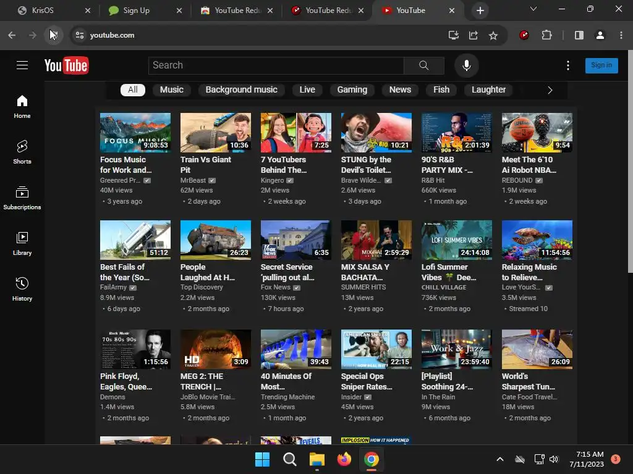This screenshot has height=474, width=633.
Task: Click the browser forward arrow
Action: click(x=33, y=35)
